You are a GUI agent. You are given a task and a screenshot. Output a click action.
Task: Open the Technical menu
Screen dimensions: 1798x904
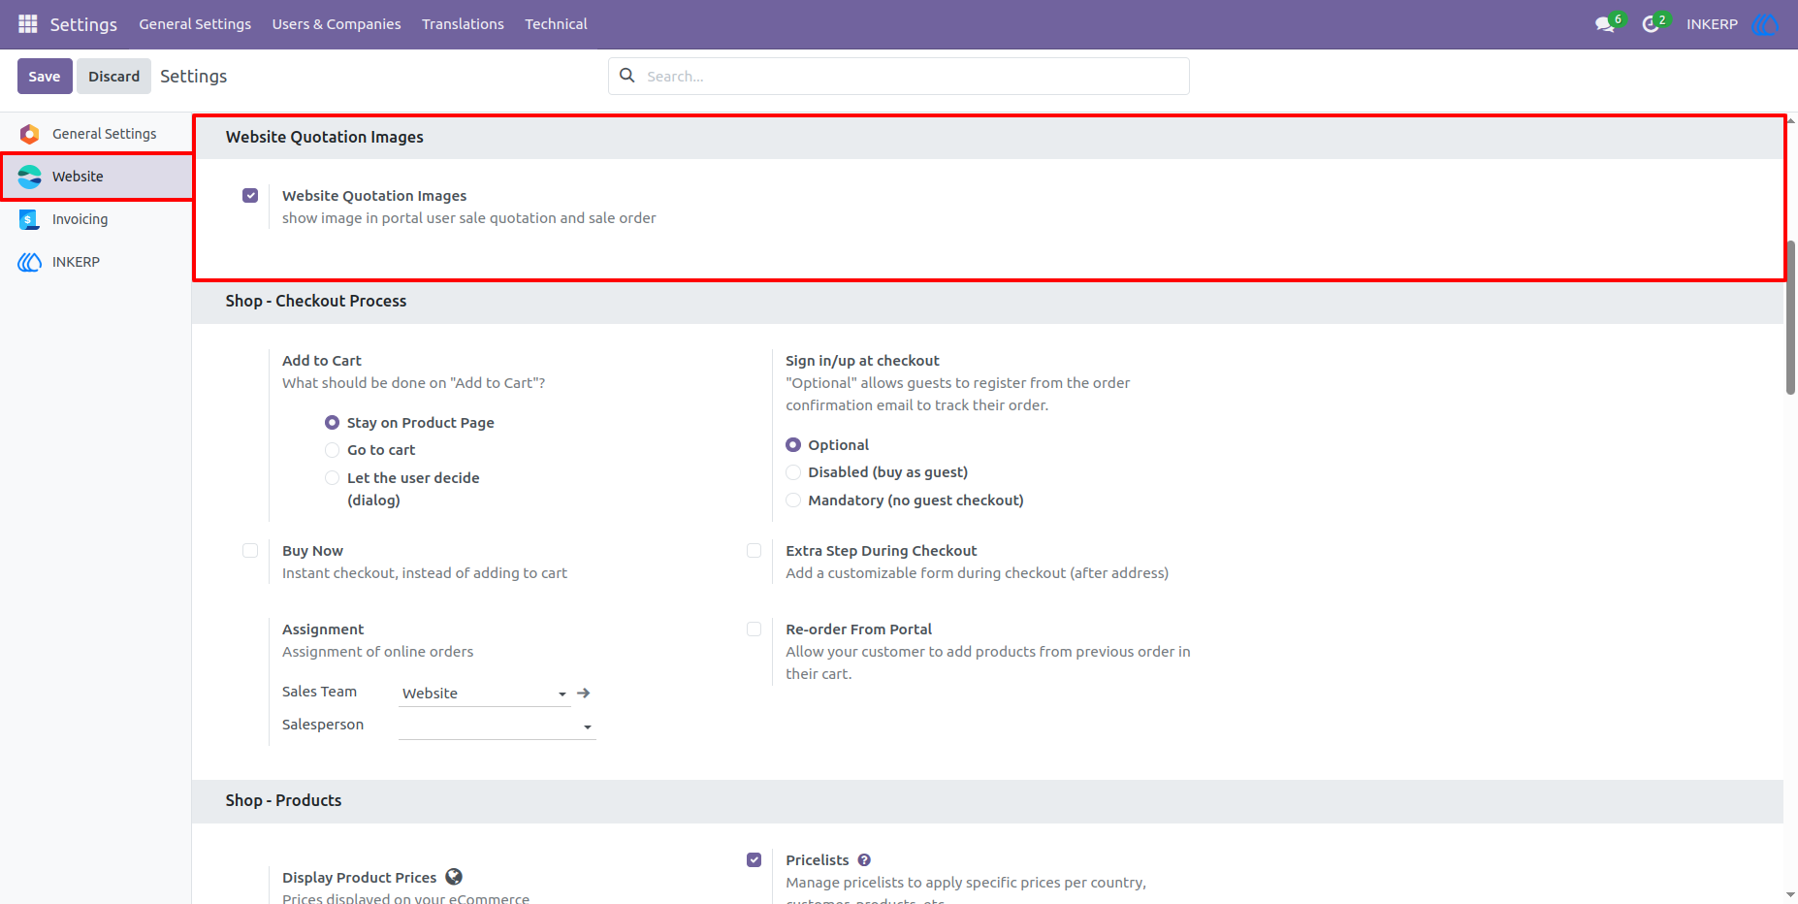click(x=556, y=24)
